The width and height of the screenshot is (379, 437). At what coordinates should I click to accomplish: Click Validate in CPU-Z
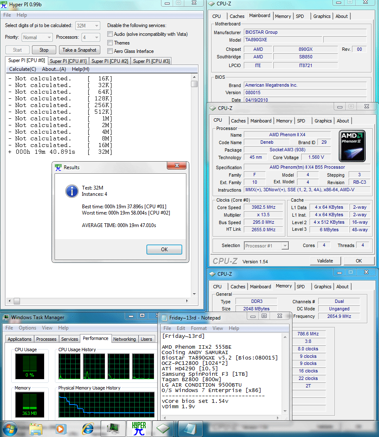coord(325,261)
